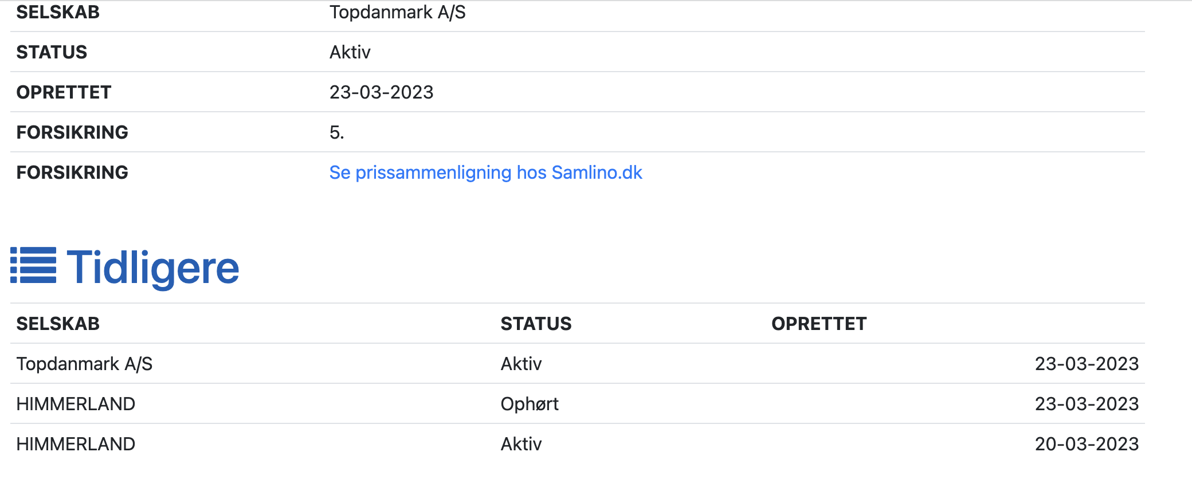The image size is (1192, 495).
Task: Select the 23-03-2023 date in top OPRETTET row
Action: click(x=381, y=92)
